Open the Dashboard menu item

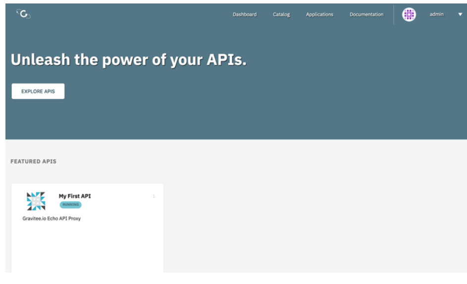(x=245, y=15)
